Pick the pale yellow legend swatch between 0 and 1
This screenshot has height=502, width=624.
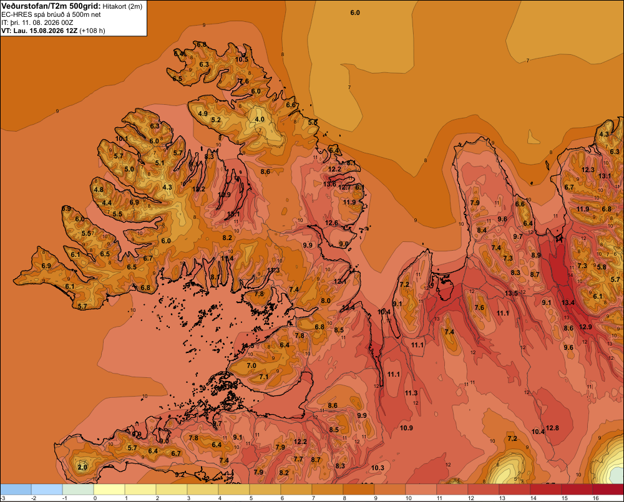109,490
